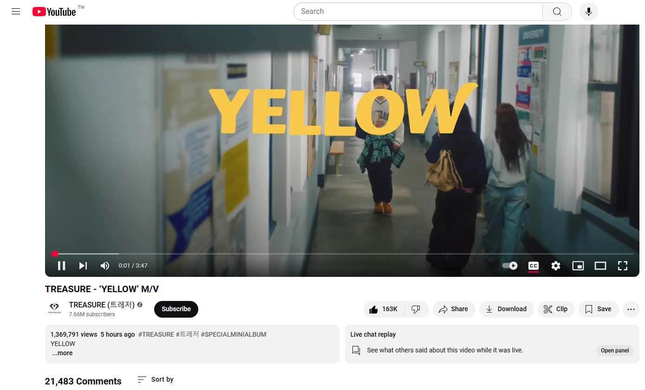Open the more actions menu
Viewport: 645px width, 390px height.
(631, 309)
